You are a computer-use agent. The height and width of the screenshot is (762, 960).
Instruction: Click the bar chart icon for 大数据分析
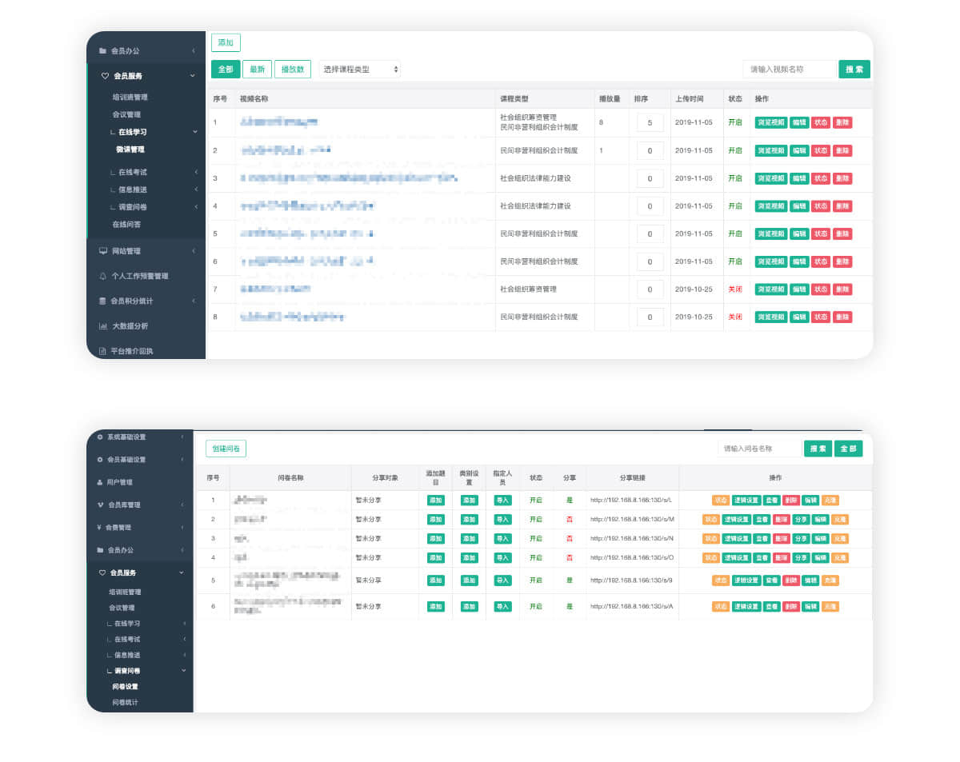pyautogui.click(x=102, y=326)
